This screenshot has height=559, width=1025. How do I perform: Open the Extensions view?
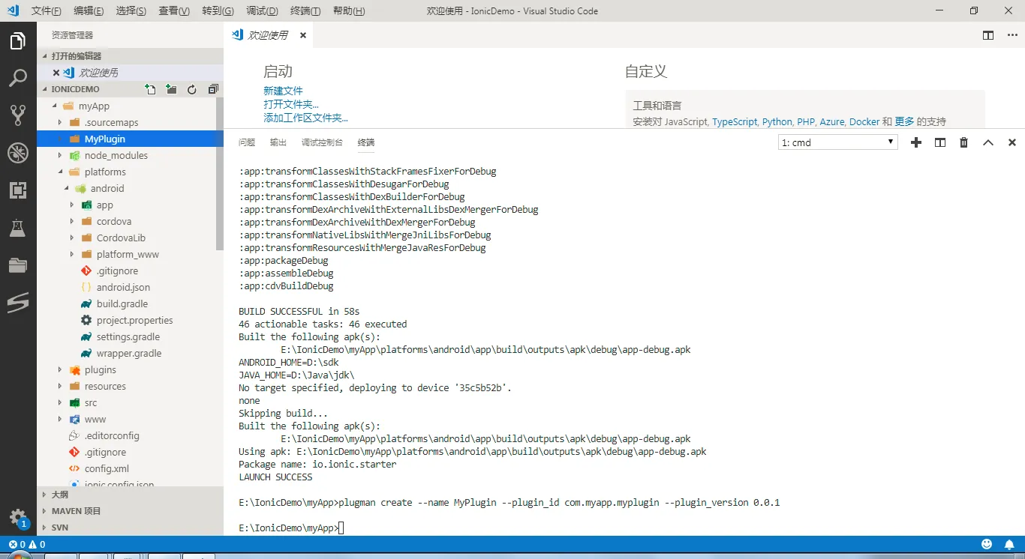pos(18,190)
